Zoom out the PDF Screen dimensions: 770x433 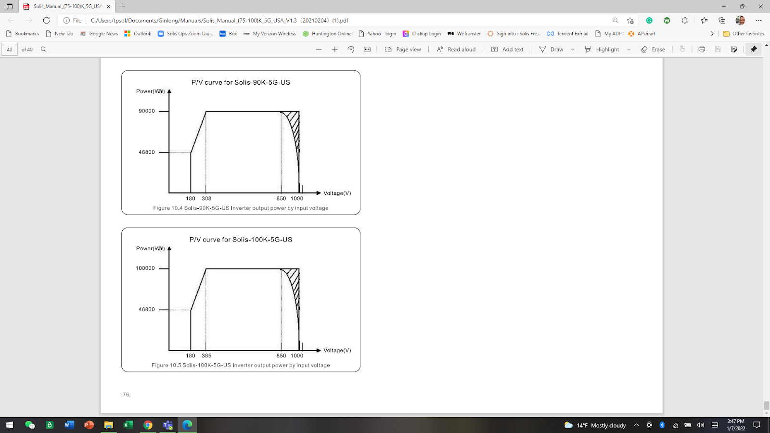click(319, 50)
